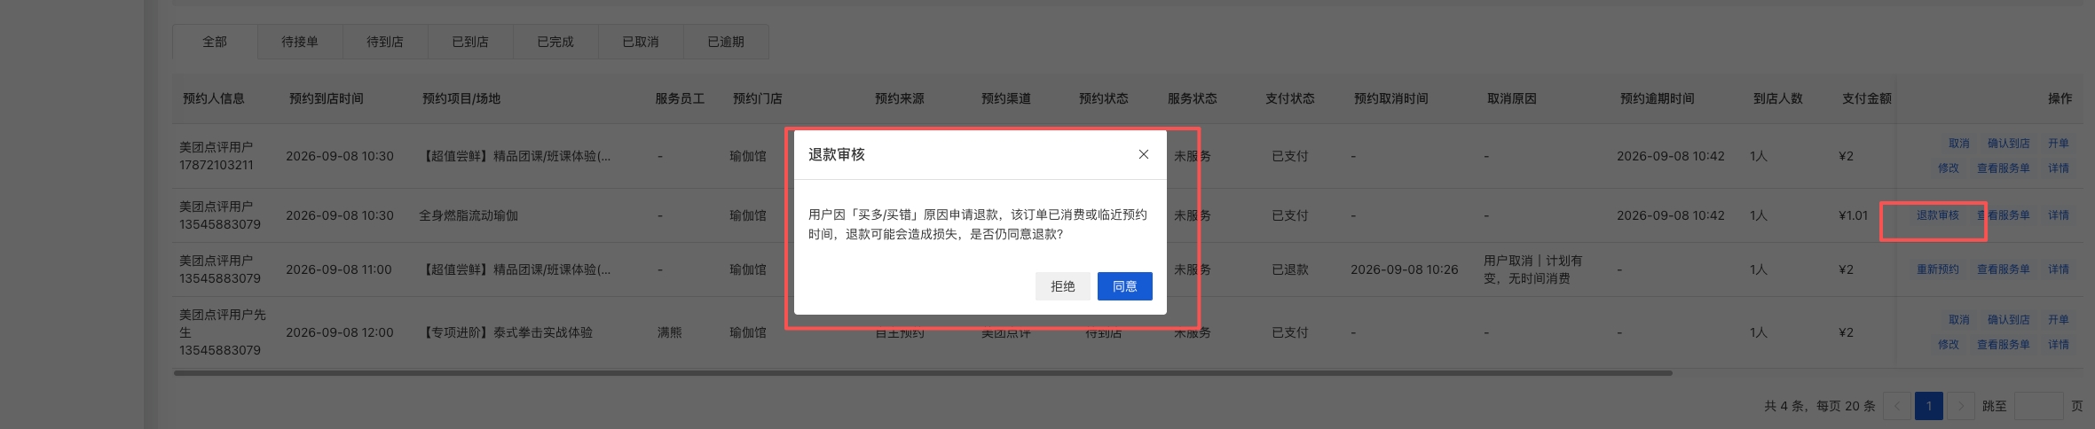
Task: Click the 预约逾期时间 column header
Action: 1658,98
